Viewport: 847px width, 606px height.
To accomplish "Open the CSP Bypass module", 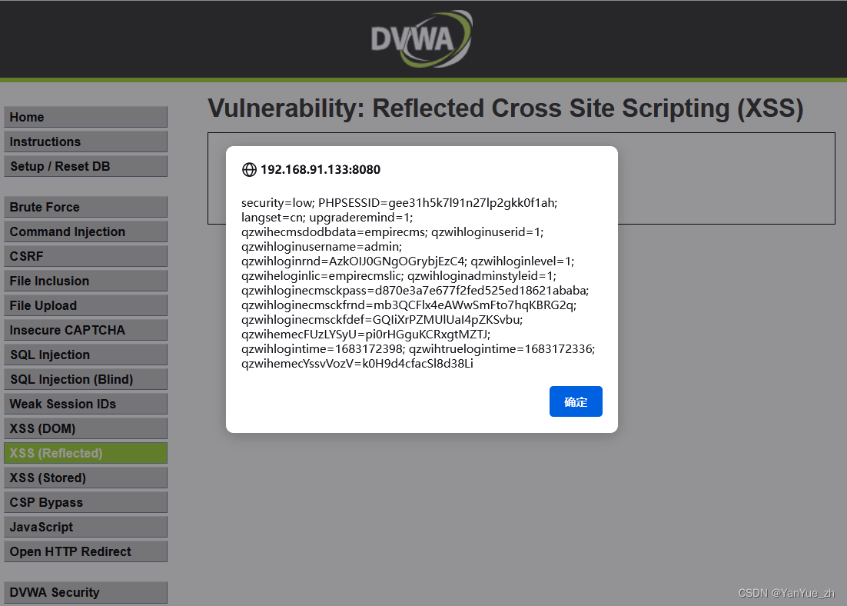I will (x=85, y=501).
